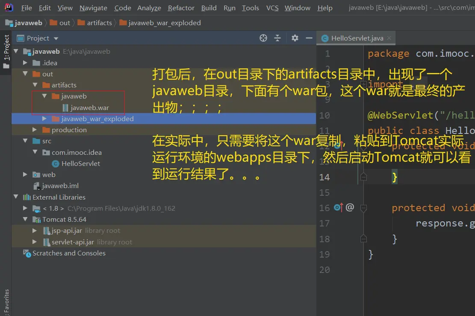
Task: Click the out breadcrumb in navigation bar
Action: 60,23
